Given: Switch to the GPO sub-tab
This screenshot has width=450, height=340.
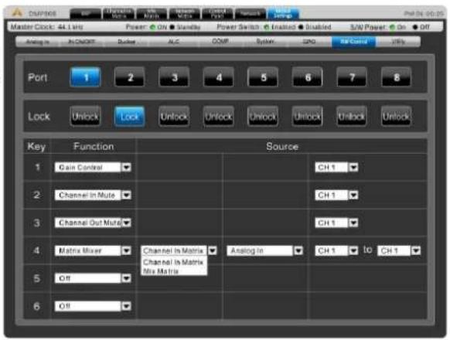Looking at the screenshot, I should [x=309, y=42].
